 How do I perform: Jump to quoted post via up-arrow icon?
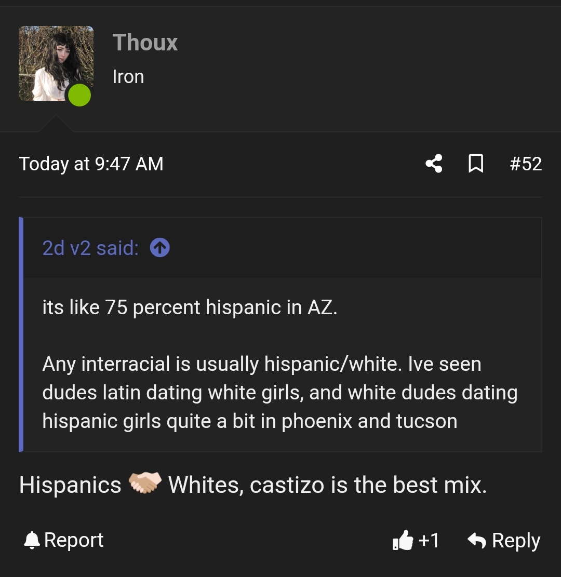click(x=159, y=248)
